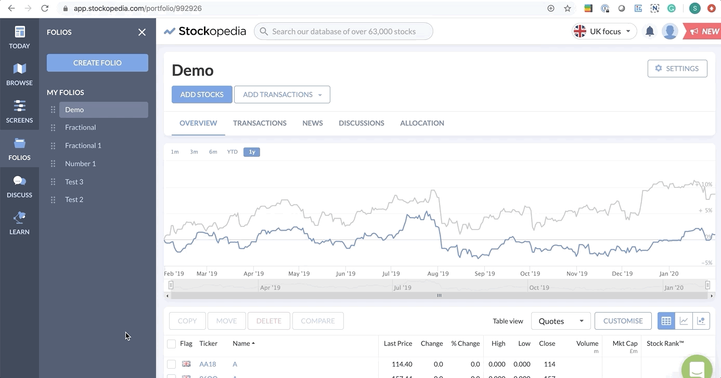721x378 pixels.
Task: Open the Today section in sidebar
Action: pyautogui.click(x=19, y=37)
